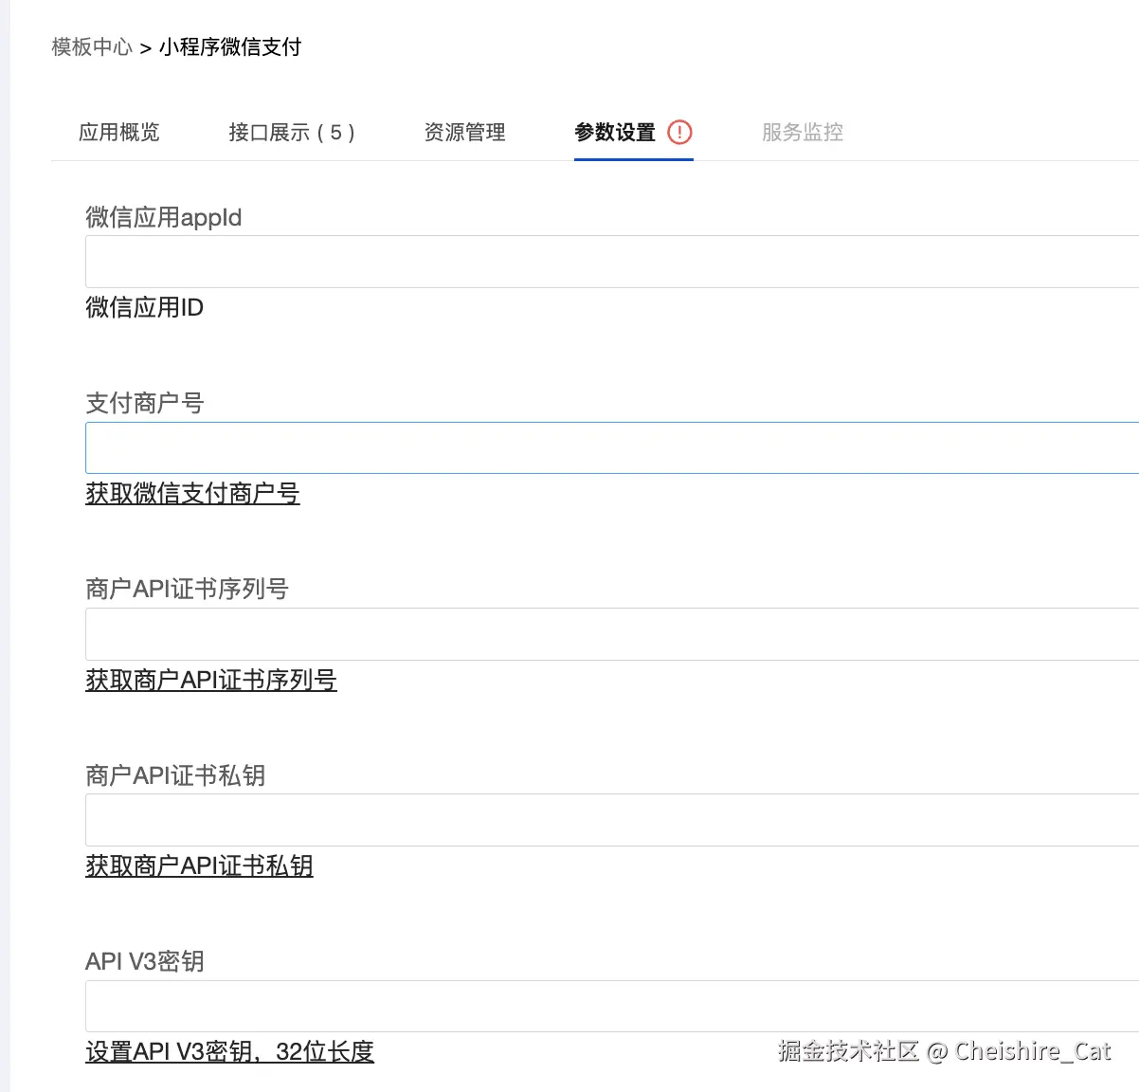Click the 支付商户号 field label
The width and height of the screenshot is (1139, 1092).
(145, 403)
